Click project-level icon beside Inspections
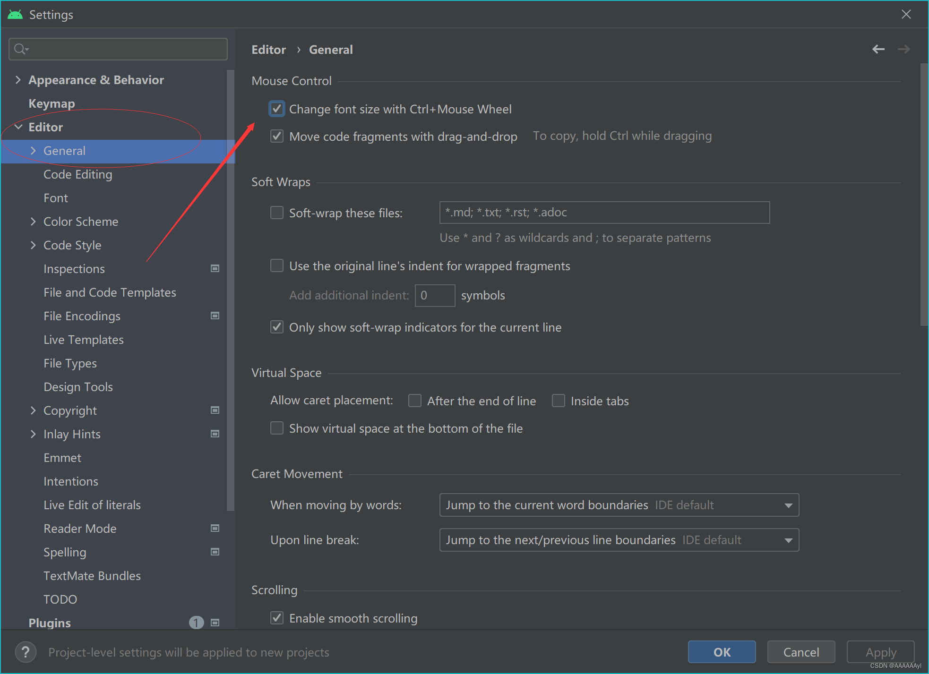This screenshot has width=929, height=674. pyautogui.click(x=215, y=269)
